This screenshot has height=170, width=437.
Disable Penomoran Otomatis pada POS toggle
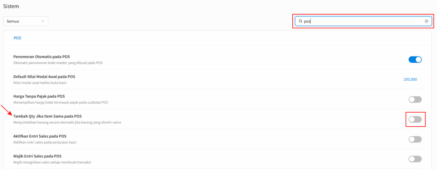click(x=415, y=59)
